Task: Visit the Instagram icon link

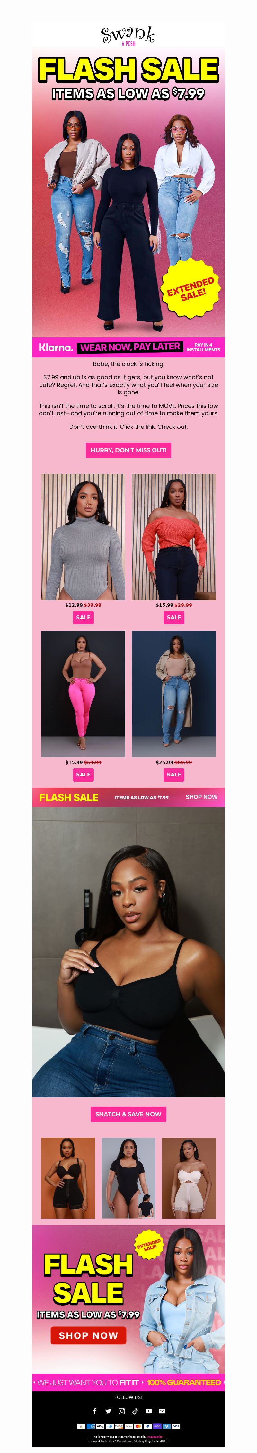Action: click(x=121, y=1411)
